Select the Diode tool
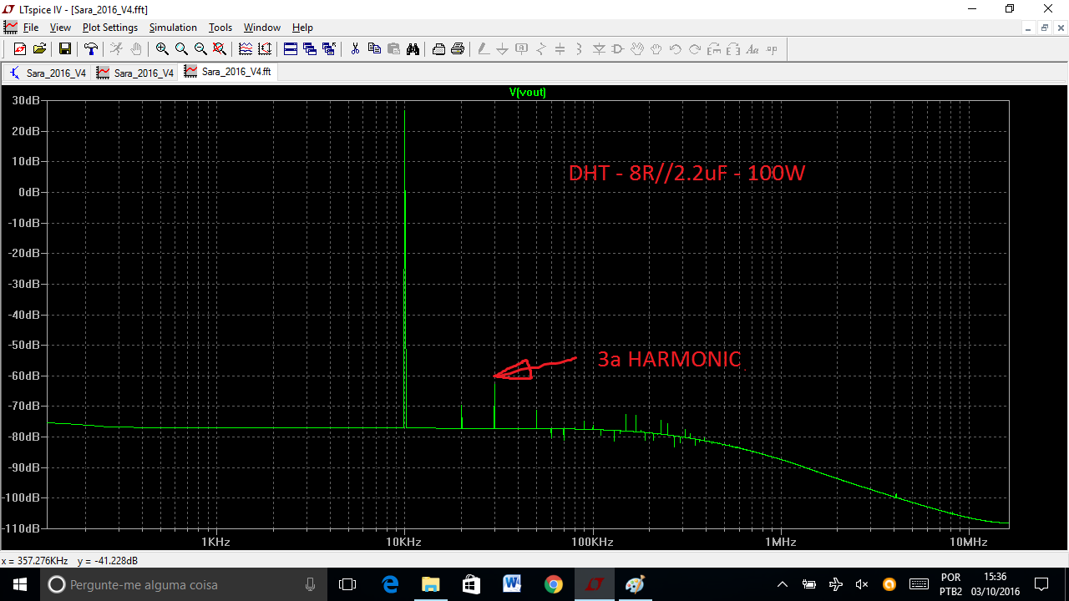Viewport: 1069px width, 601px height. point(599,49)
